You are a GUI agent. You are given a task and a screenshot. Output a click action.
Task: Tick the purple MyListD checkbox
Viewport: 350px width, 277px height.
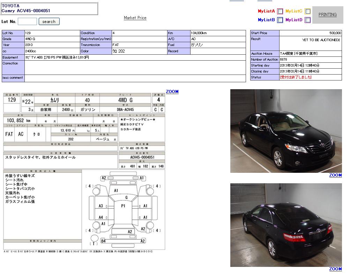[307, 20]
